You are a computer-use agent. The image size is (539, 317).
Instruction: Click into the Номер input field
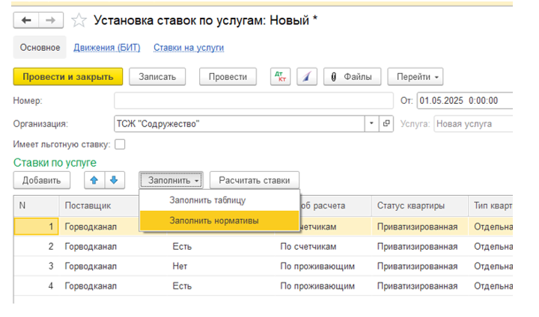(x=254, y=101)
